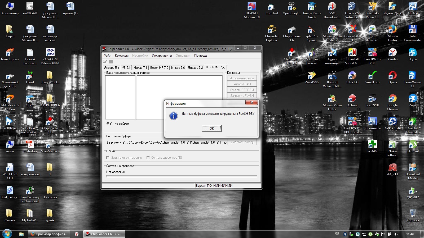Close the Информация dialog with X
424x238 pixels.
(x=251, y=102)
